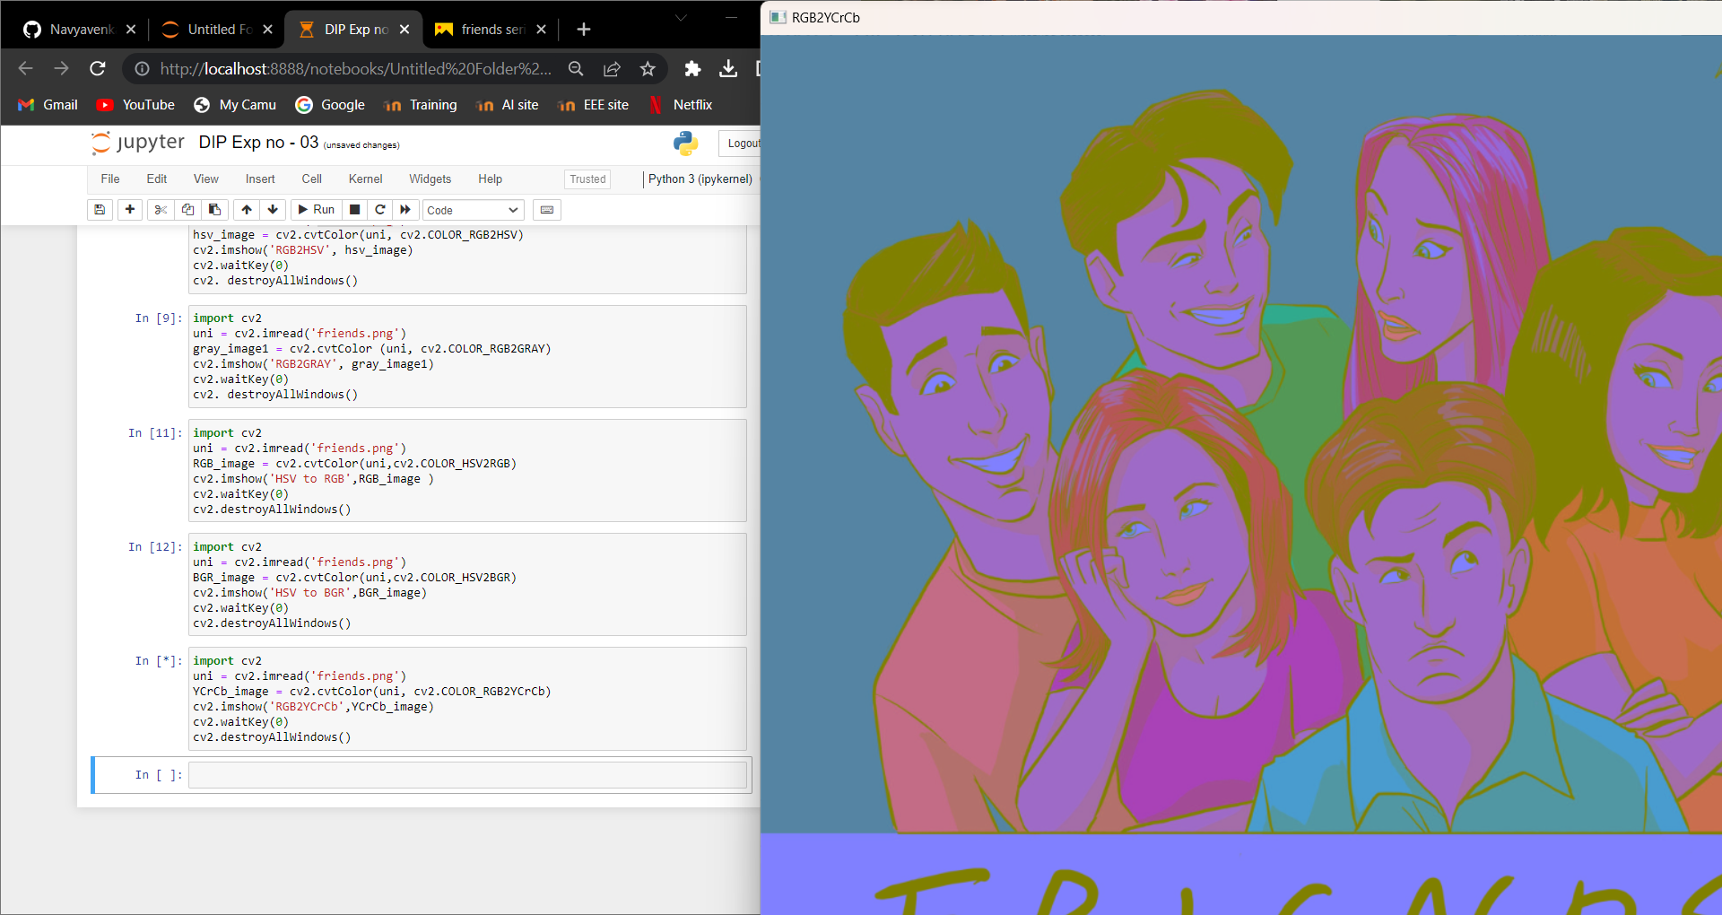Screen dimensions: 1722x915
Task: Move selected cell up arrow
Action: [x=247, y=210]
